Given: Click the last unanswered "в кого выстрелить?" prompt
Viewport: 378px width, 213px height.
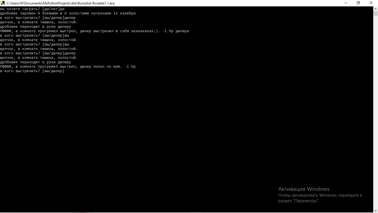Looking at the screenshot, I should (x=32, y=71).
